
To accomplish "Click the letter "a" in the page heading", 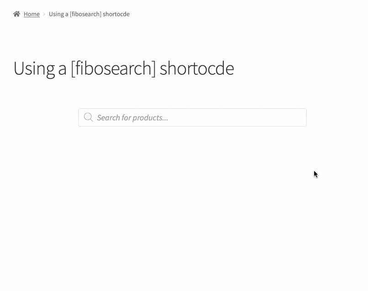I will (62, 69).
